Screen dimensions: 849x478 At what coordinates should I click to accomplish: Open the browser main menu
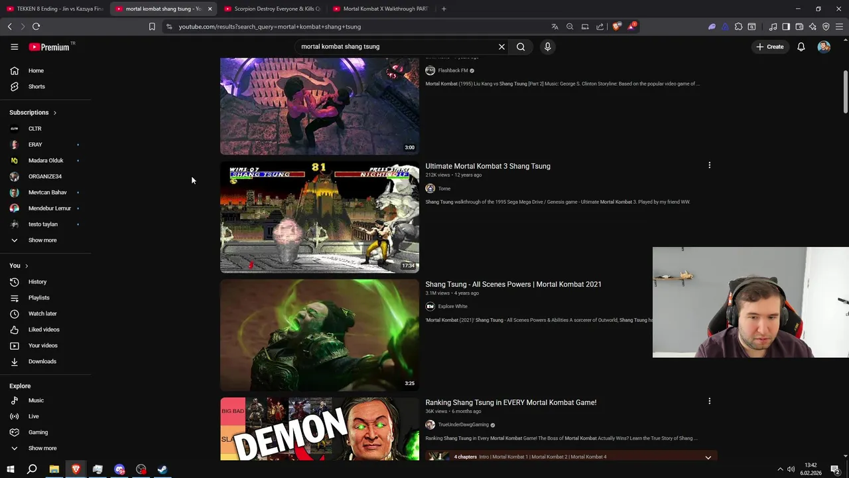[840, 27]
